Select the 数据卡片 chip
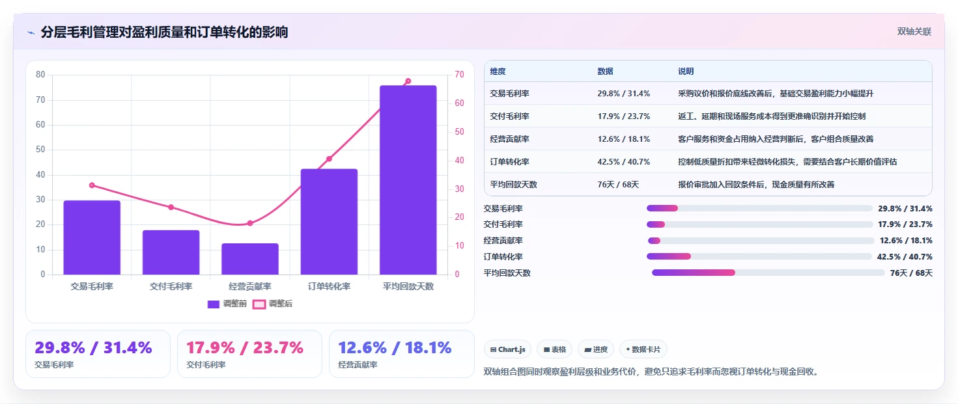 (643, 349)
